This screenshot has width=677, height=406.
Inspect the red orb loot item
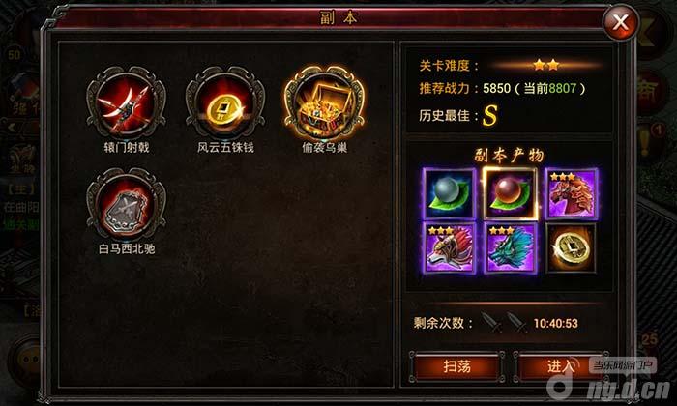pos(510,193)
